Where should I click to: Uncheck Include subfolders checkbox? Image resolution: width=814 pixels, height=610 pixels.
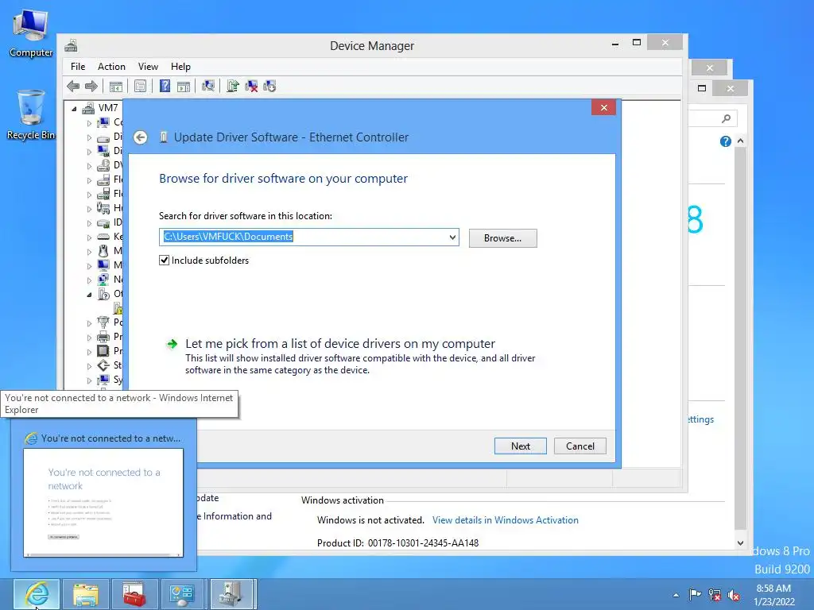click(164, 261)
